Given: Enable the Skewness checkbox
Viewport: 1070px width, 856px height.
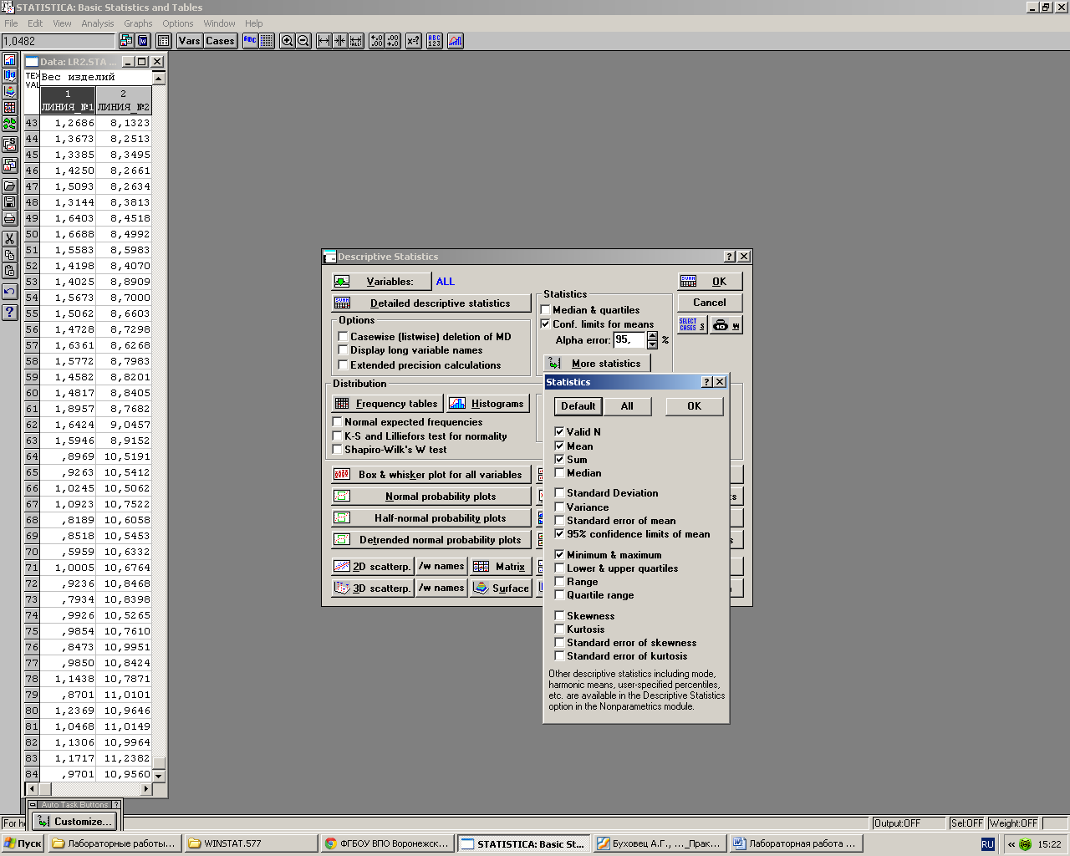Looking at the screenshot, I should coord(559,616).
